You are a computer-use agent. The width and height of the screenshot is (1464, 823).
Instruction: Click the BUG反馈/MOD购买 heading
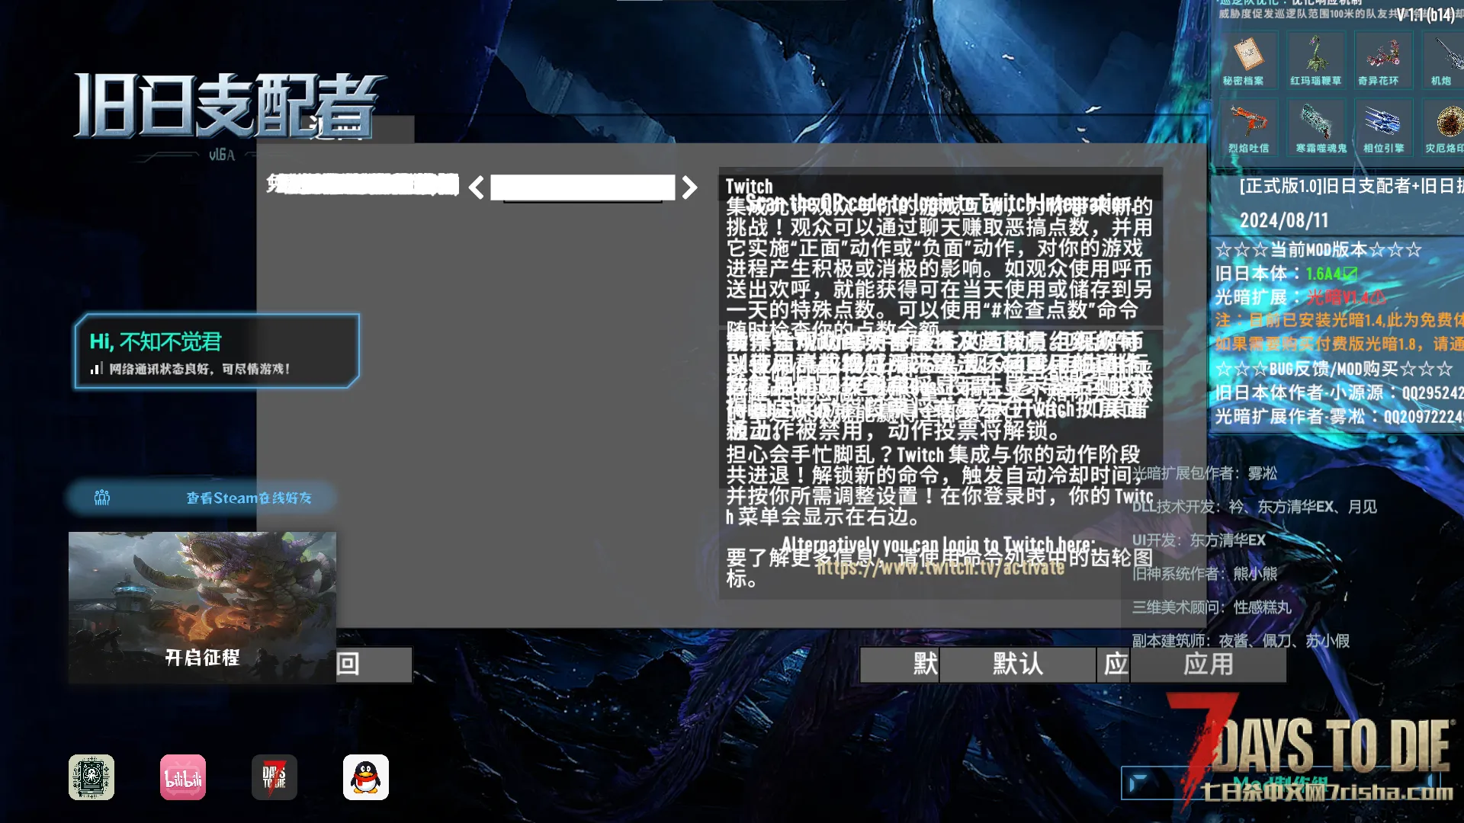[1334, 369]
